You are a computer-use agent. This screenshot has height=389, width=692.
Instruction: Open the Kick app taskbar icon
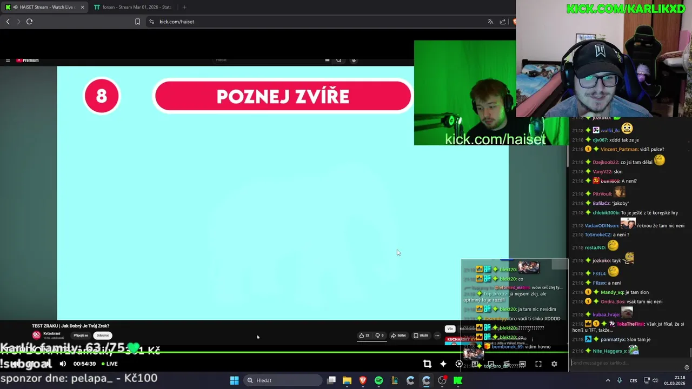pyautogui.click(x=458, y=380)
